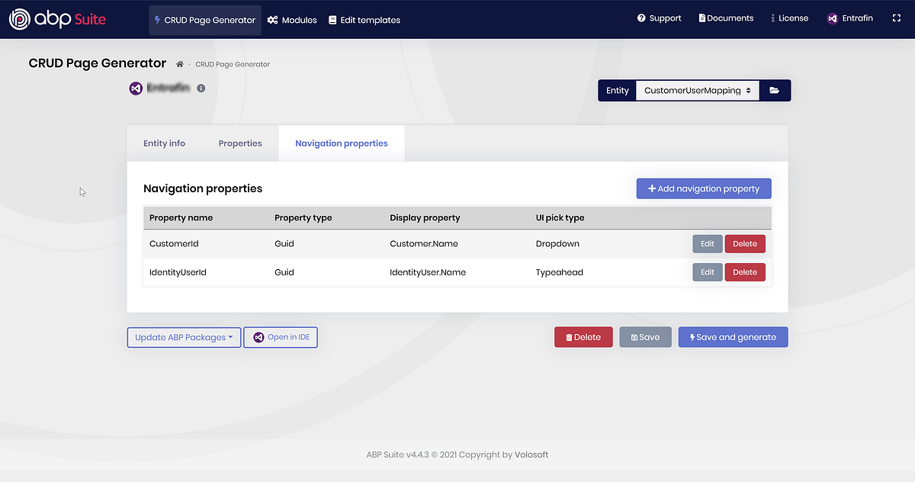Screen dimensions: 915x482
Task: Open the entity folder icon beside the dropdown
Action: tap(775, 90)
